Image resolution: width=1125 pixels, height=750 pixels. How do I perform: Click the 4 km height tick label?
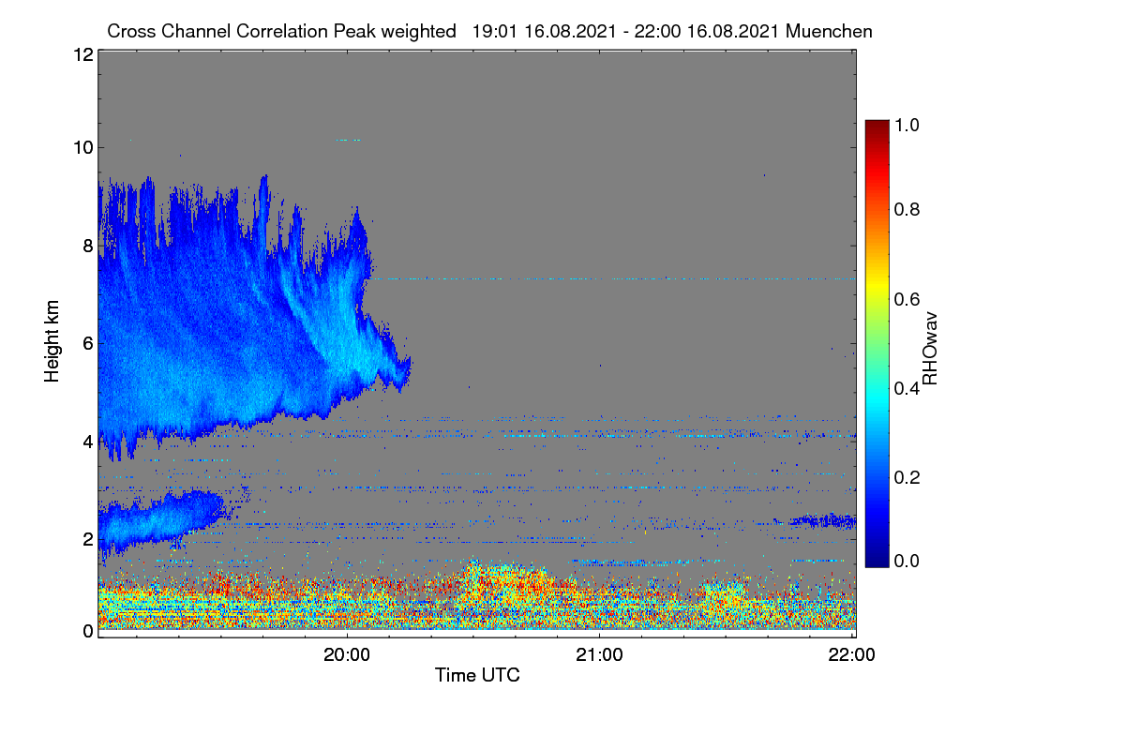point(87,441)
